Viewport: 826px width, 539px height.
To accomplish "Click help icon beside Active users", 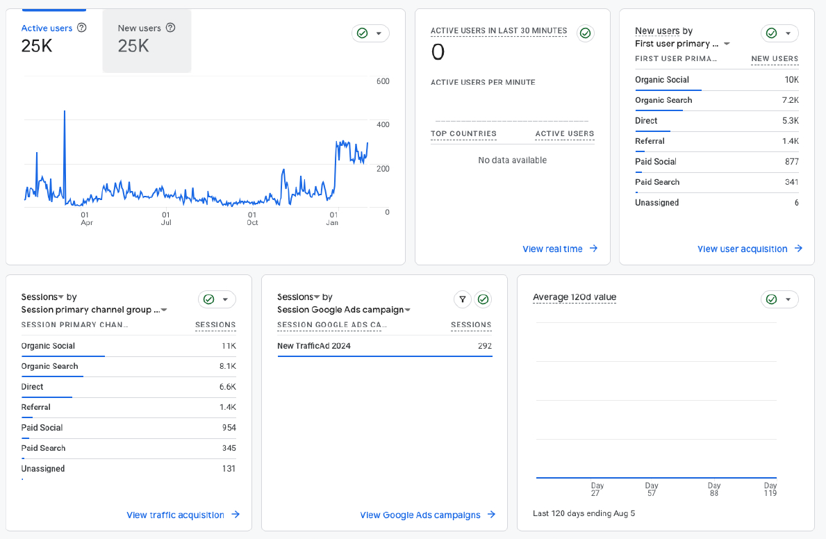I will (82, 28).
